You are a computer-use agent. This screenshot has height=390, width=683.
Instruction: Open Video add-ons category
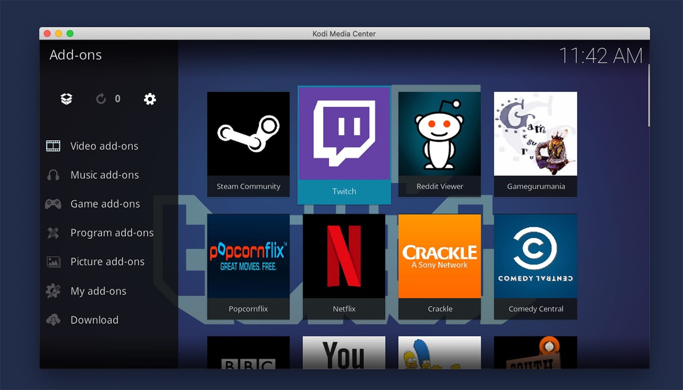point(104,146)
